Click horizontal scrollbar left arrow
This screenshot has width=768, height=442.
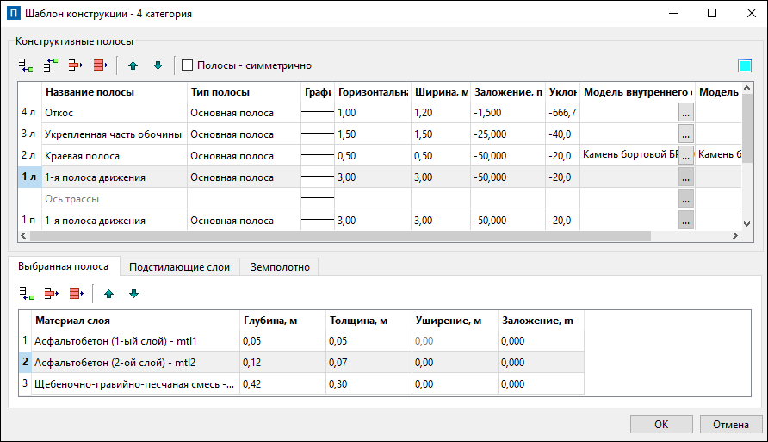point(23,236)
